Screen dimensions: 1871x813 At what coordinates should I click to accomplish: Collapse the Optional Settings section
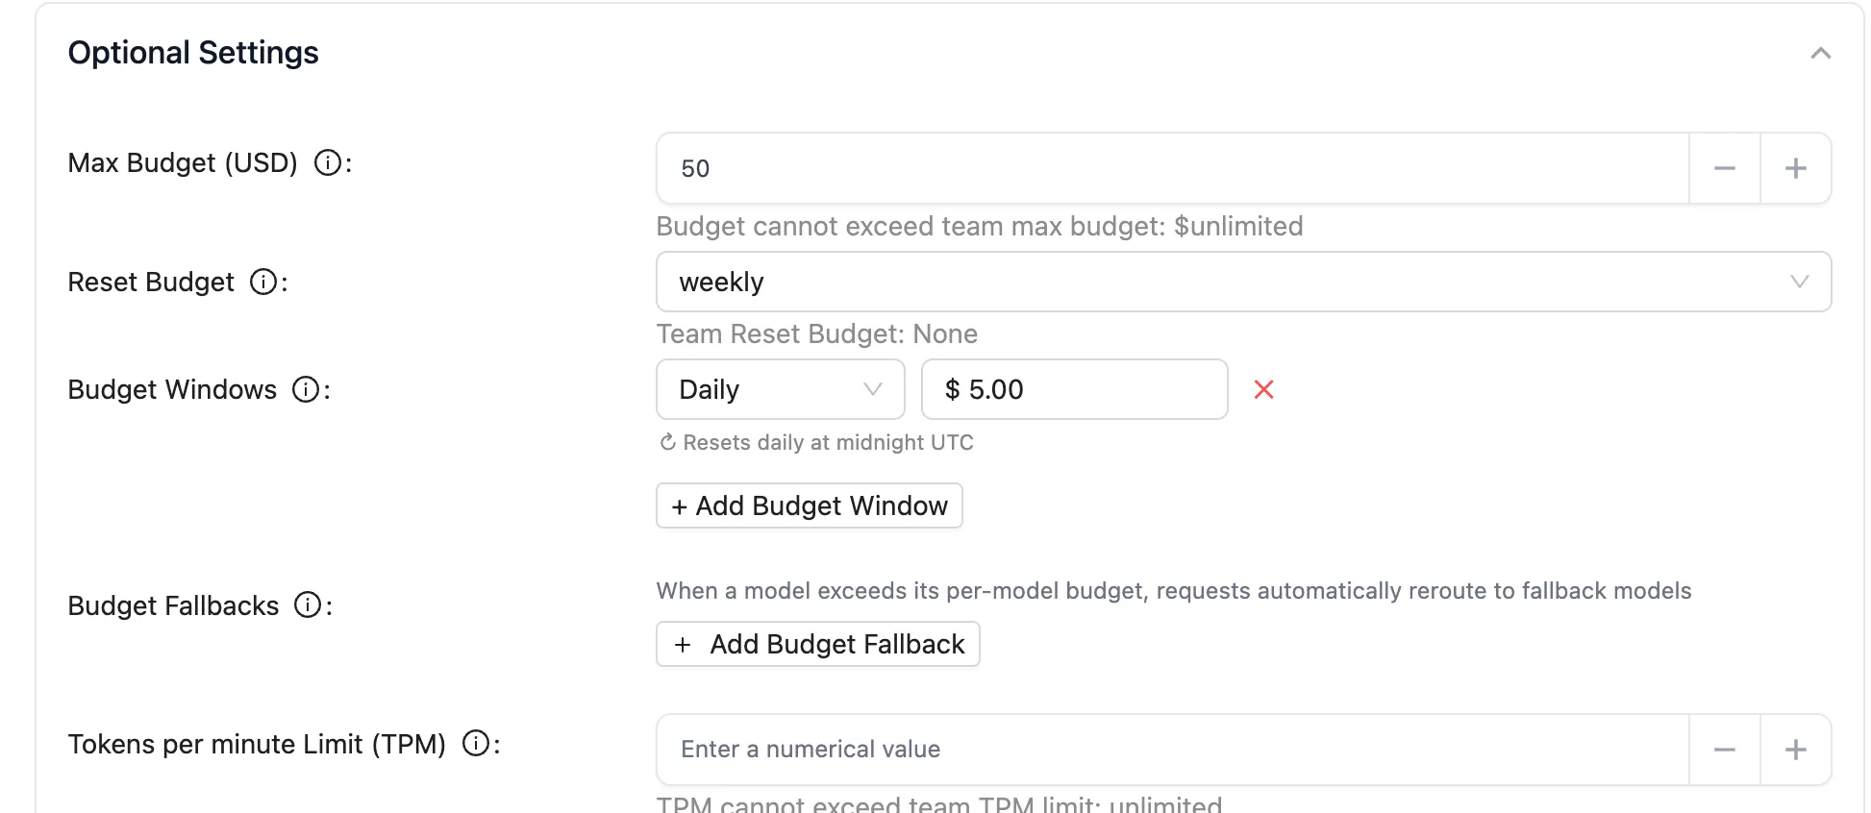coord(1820,53)
